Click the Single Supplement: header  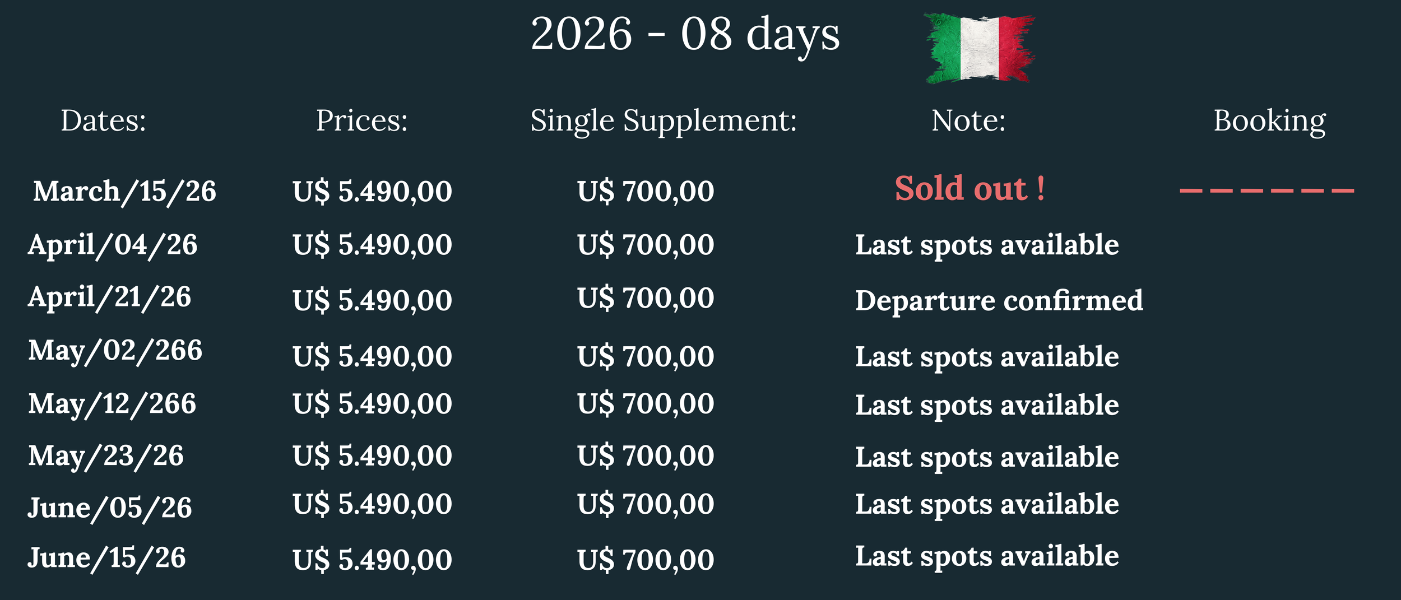point(664,122)
